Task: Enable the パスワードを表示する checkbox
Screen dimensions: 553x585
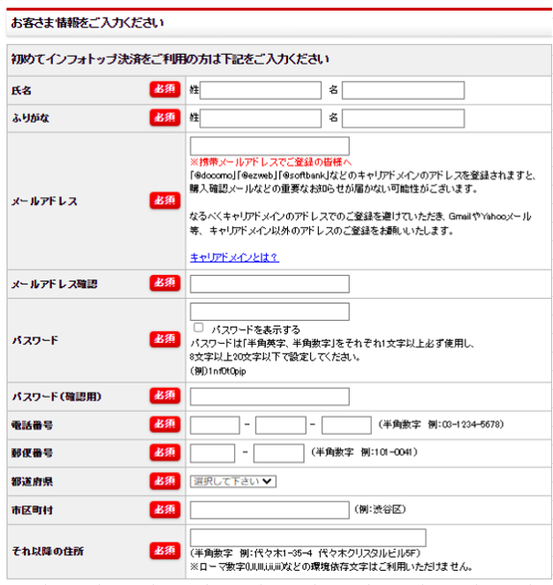Action: 199,328
